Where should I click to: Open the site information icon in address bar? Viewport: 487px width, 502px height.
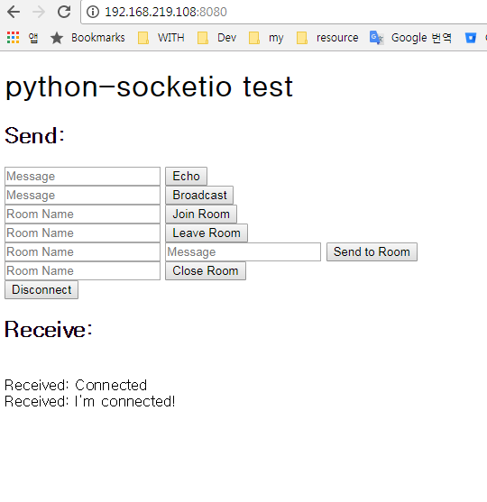click(x=93, y=12)
